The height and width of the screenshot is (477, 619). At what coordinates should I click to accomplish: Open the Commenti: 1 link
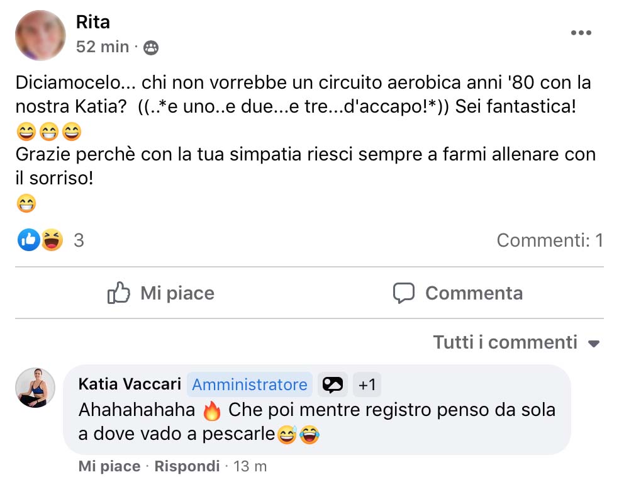549,240
